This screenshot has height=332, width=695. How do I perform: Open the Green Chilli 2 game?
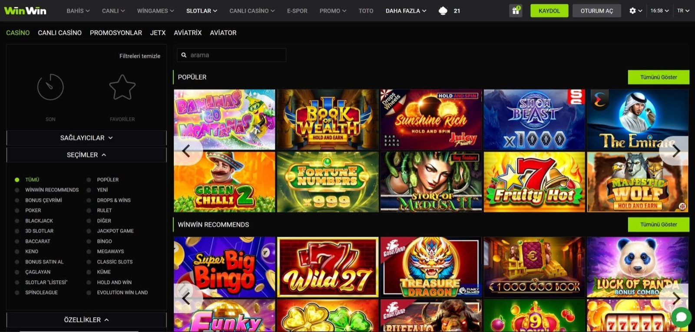pos(225,182)
